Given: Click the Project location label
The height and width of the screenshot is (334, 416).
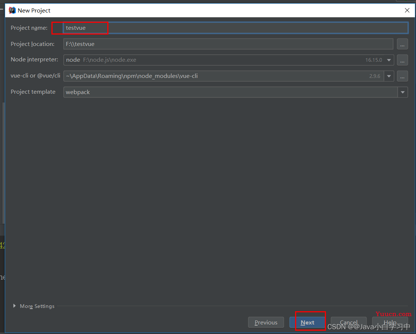Looking at the screenshot, I should pos(32,44).
